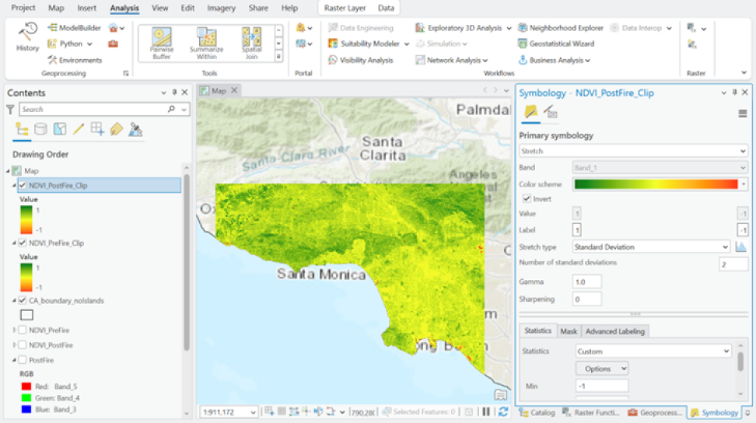The height and width of the screenshot is (423, 756).
Task: Select the Pairwise Buffer tool
Action: point(162,44)
